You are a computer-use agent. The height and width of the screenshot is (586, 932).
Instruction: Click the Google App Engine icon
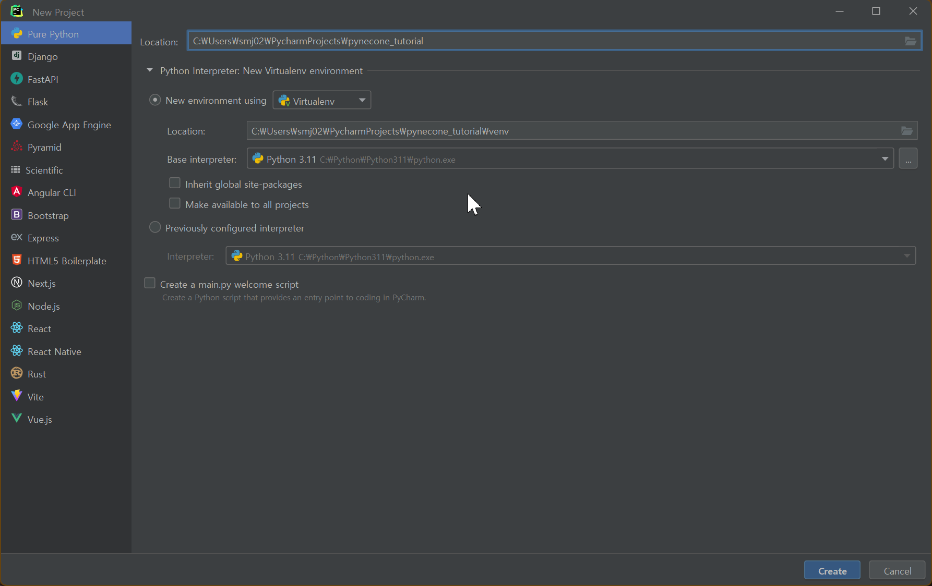point(17,124)
